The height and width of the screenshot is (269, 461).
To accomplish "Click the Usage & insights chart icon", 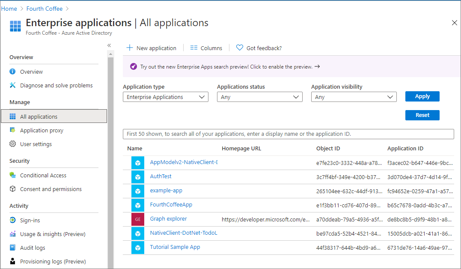I will [13, 234].
